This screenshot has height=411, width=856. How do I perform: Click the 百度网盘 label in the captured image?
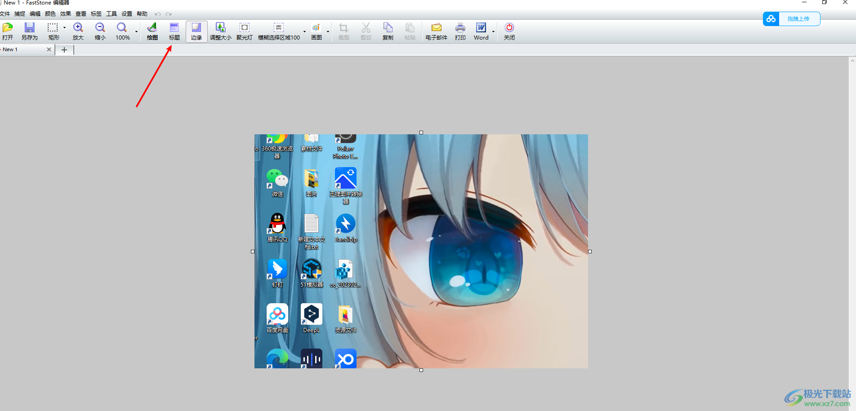(277, 330)
